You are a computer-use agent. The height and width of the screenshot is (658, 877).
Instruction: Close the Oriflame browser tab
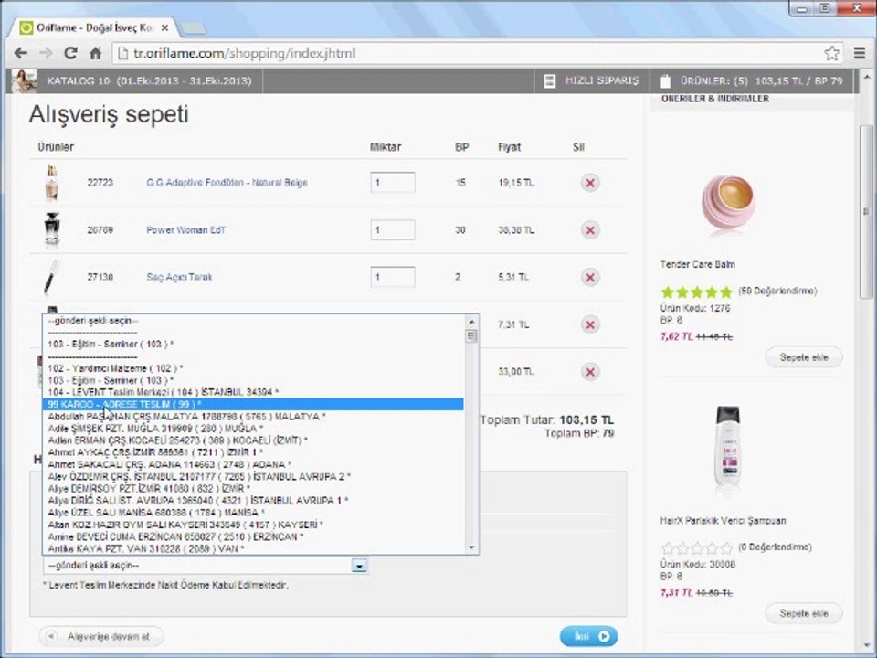pos(164,27)
